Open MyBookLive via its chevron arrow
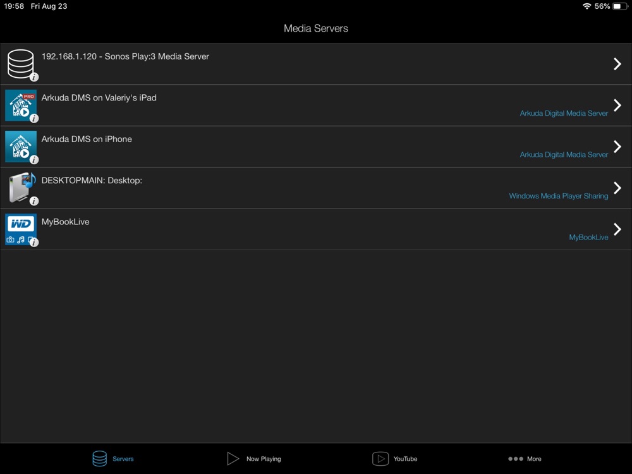632x474 pixels. point(617,229)
